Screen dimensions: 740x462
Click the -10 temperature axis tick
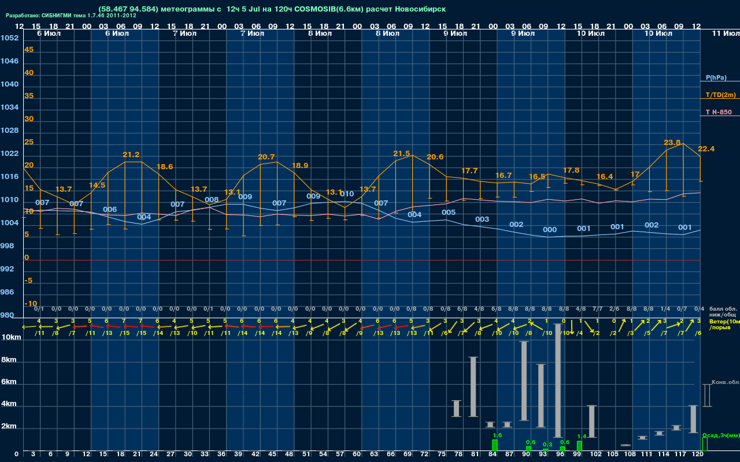point(31,303)
